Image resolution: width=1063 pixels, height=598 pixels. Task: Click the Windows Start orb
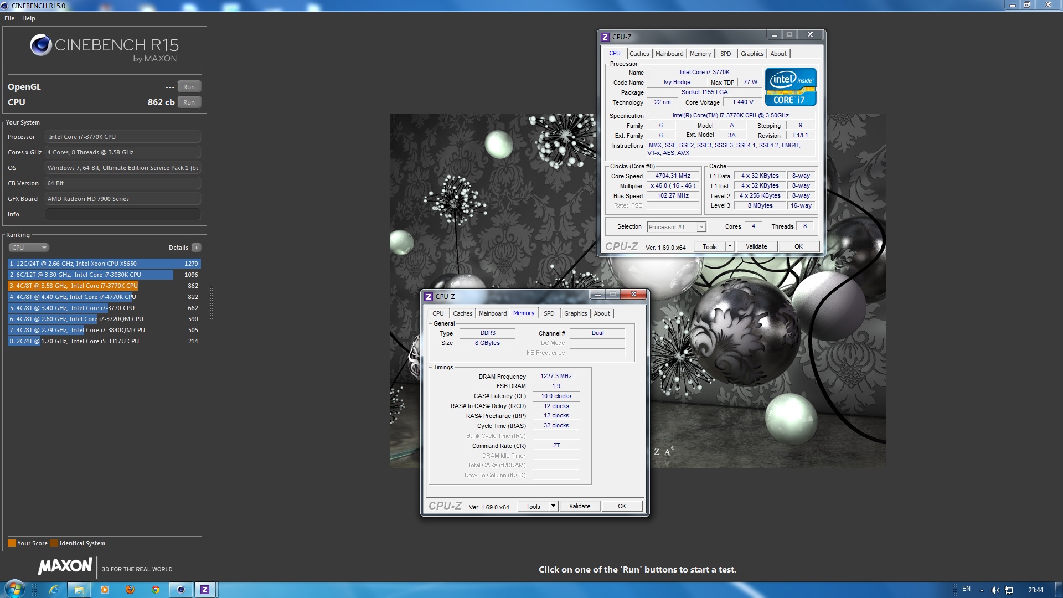(x=14, y=589)
